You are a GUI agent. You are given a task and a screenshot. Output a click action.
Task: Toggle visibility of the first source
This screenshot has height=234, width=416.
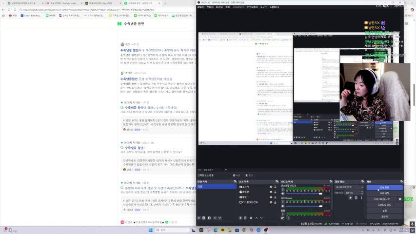(x=271, y=187)
